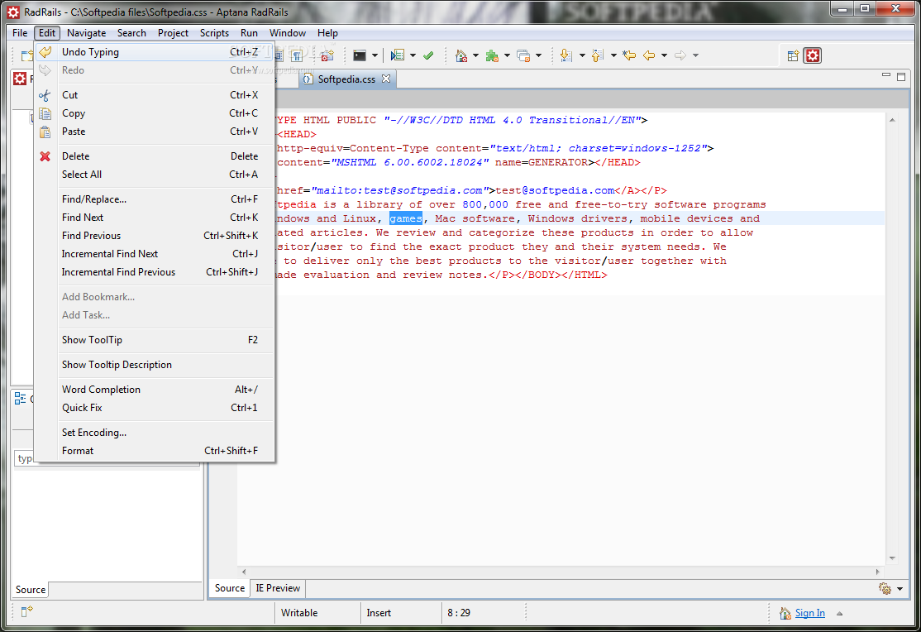The image size is (921, 632).
Task: Open Back history dropdown arrow
Action: [665, 56]
